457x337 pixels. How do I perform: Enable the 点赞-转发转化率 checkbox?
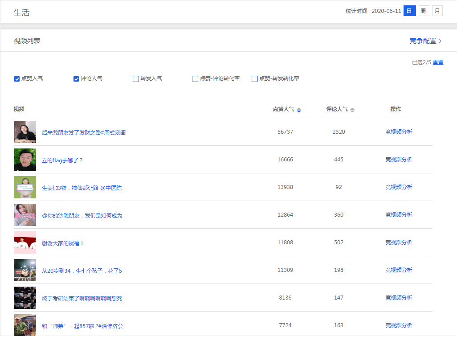pos(255,79)
